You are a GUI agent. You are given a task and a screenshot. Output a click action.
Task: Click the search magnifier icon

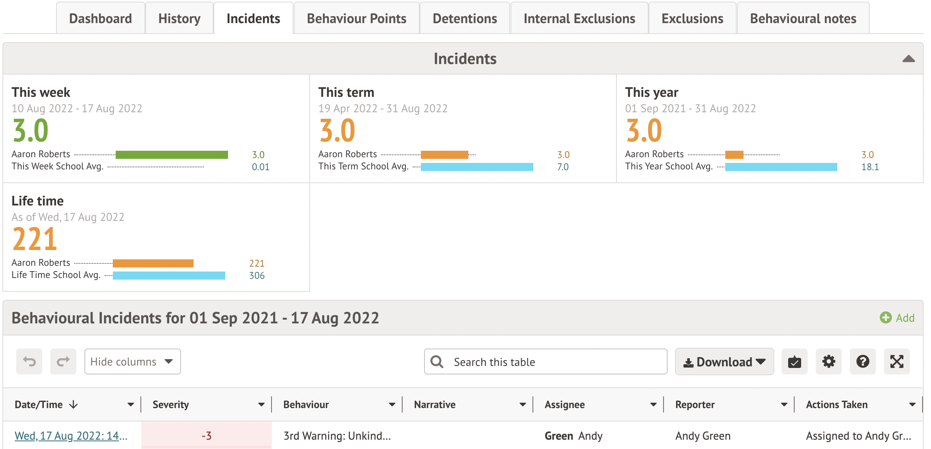pyautogui.click(x=437, y=361)
